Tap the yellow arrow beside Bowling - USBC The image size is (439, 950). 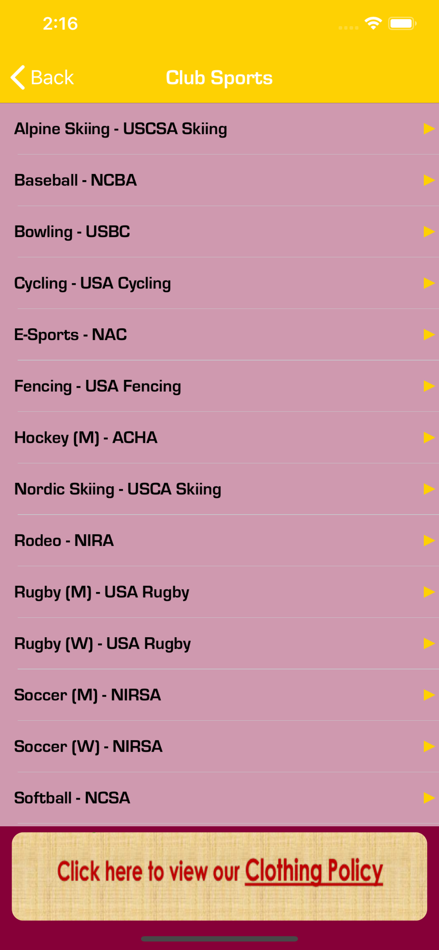click(429, 231)
